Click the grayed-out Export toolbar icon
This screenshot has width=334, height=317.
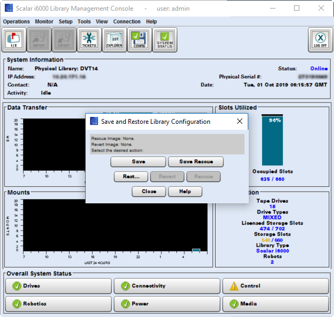64,39
